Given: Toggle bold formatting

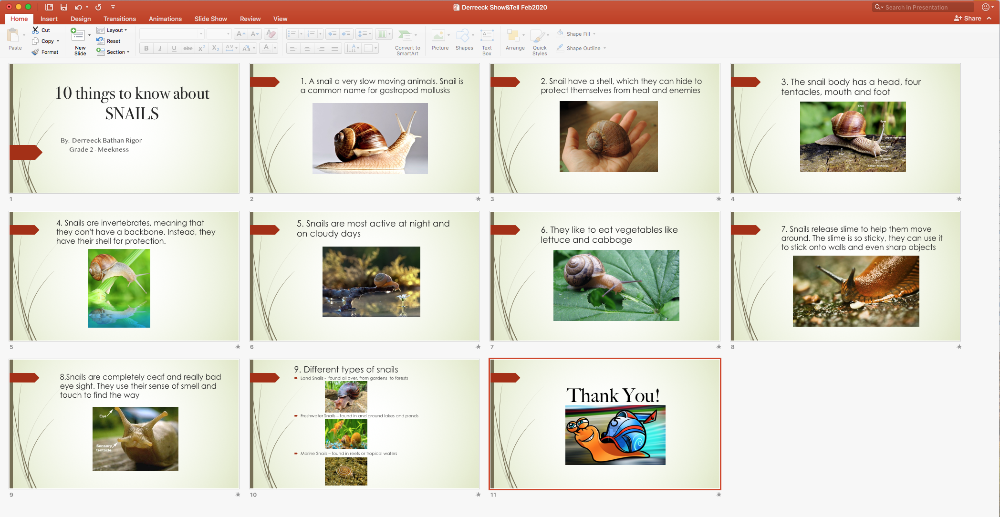Looking at the screenshot, I should pyautogui.click(x=146, y=48).
